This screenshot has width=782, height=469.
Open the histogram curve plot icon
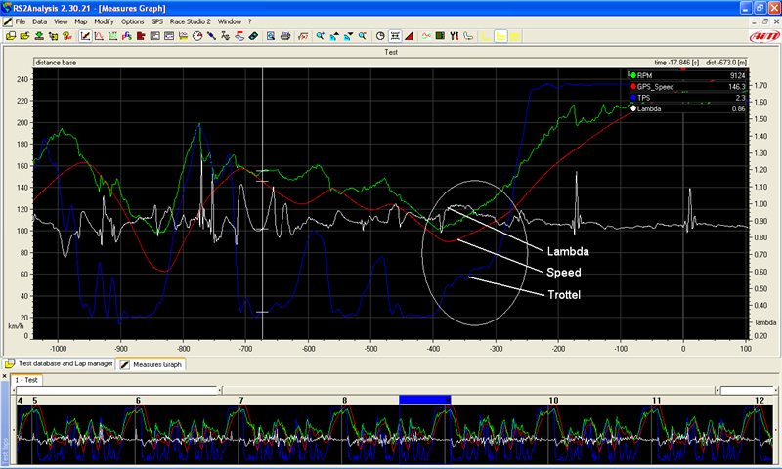click(99, 36)
